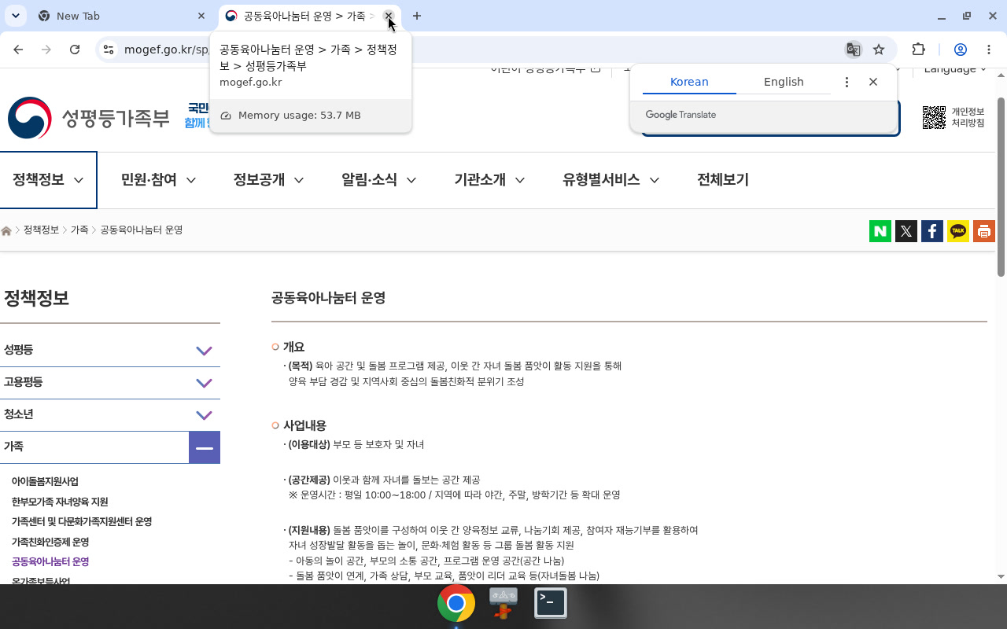
Task: Collapse the 가족 sidebar section
Action: pyautogui.click(x=205, y=447)
